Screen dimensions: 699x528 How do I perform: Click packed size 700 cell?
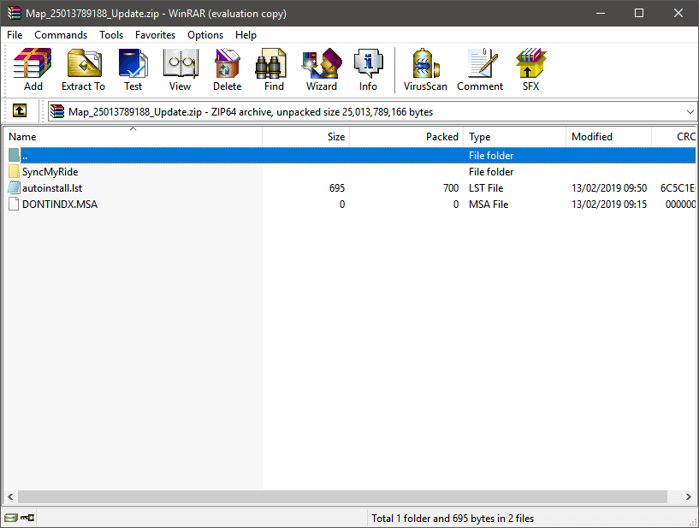451,188
